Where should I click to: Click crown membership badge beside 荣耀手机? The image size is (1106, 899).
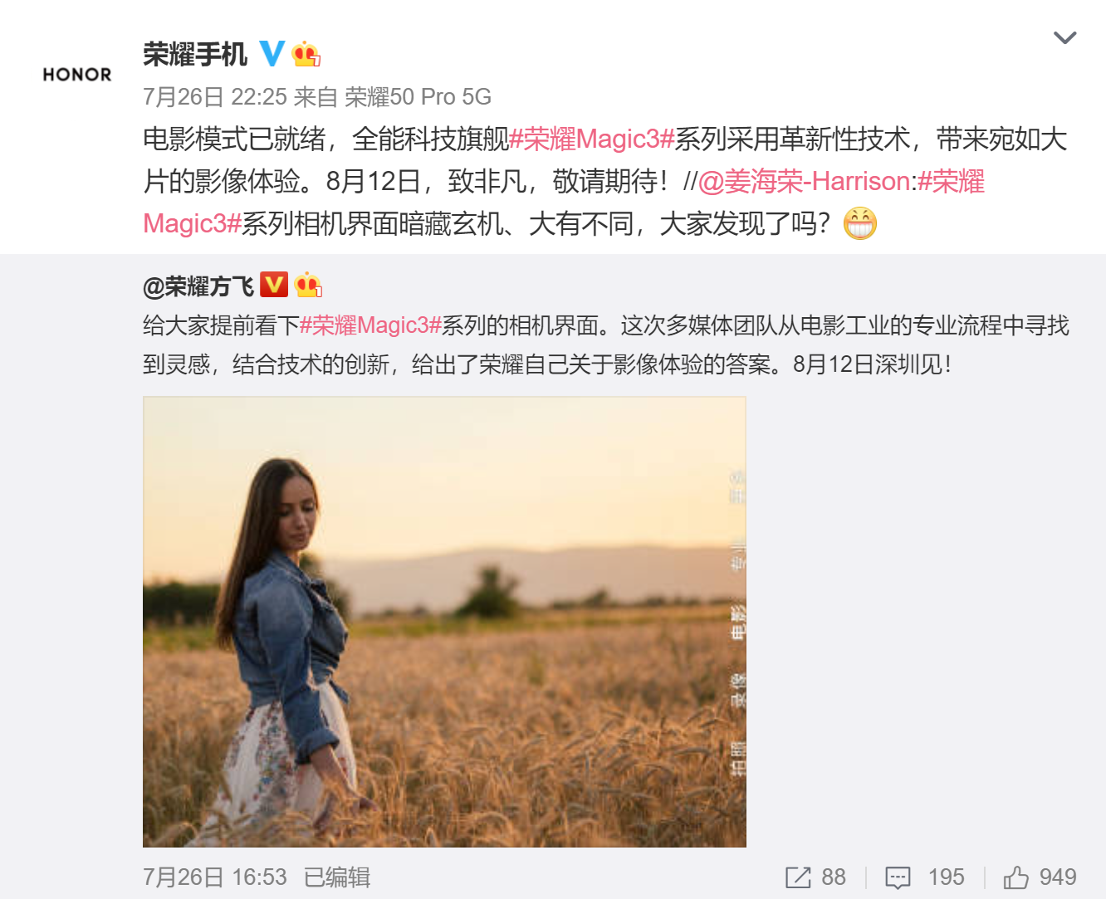point(306,54)
